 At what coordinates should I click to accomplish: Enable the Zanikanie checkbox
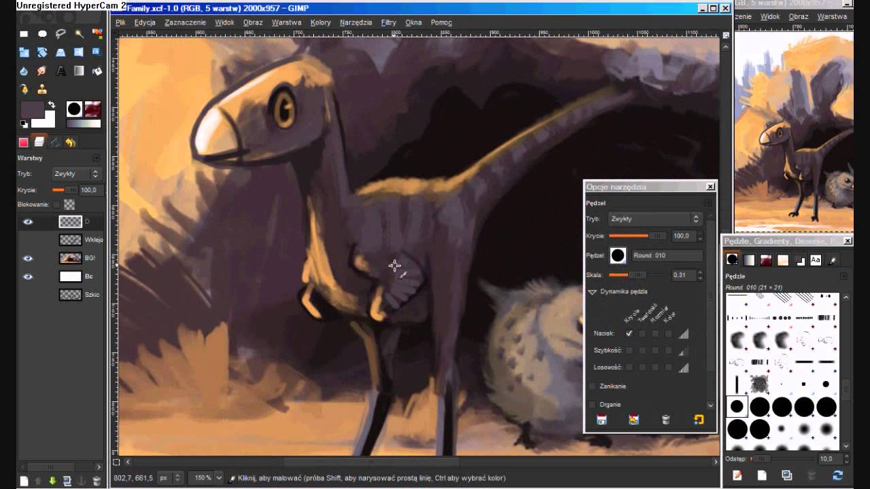(x=592, y=386)
